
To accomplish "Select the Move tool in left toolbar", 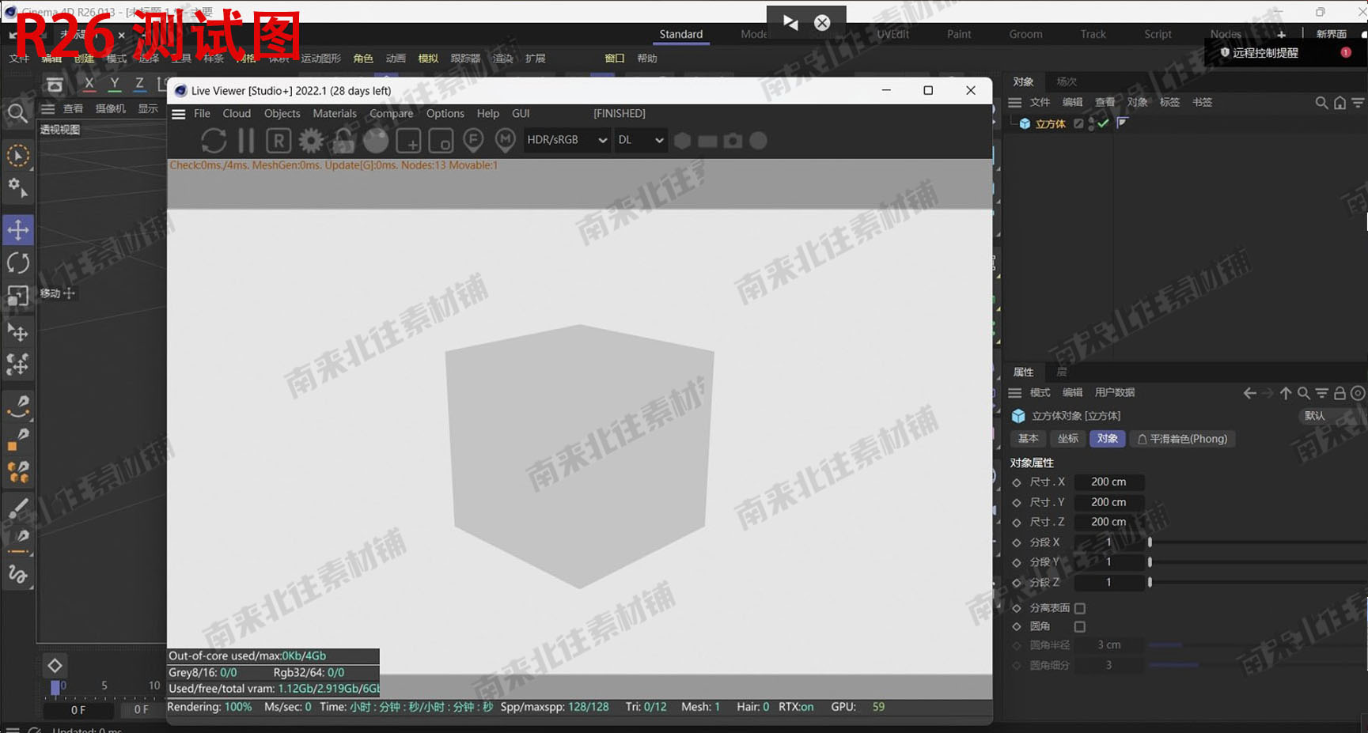I will (x=18, y=230).
